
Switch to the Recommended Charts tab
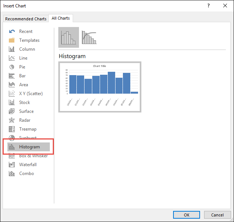tap(26, 19)
